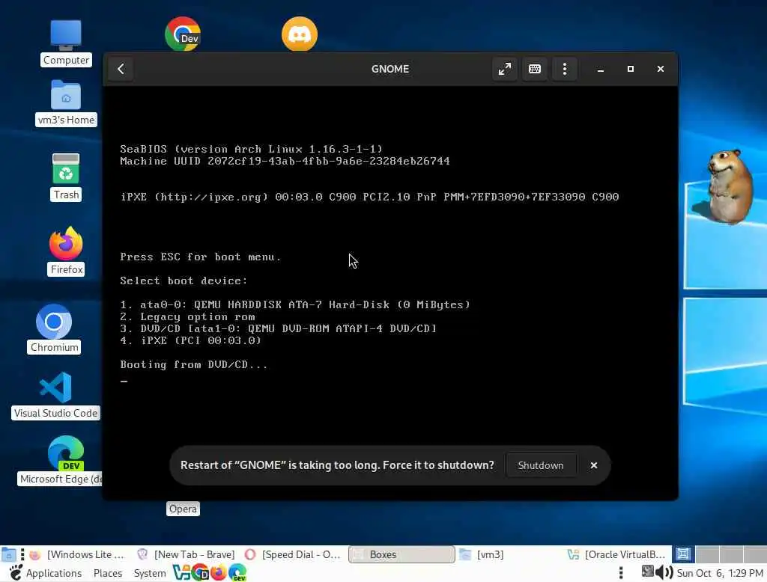Click the 'Machine UUID' text line
This screenshot has width=767, height=582.
tap(285, 161)
